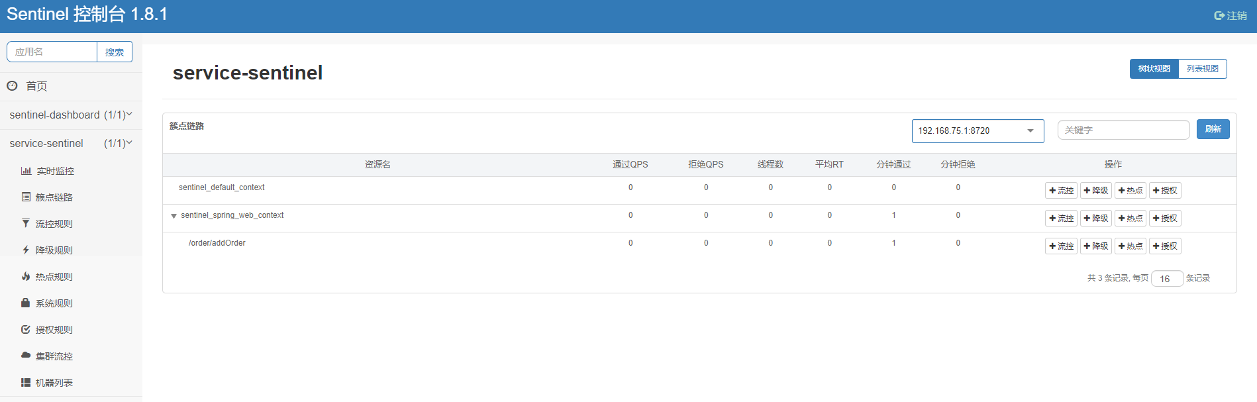The image size is (1257, 402).
Task: Click the flow control rules funnel icon
Action: pyautogui.click(x=26, y=224)
